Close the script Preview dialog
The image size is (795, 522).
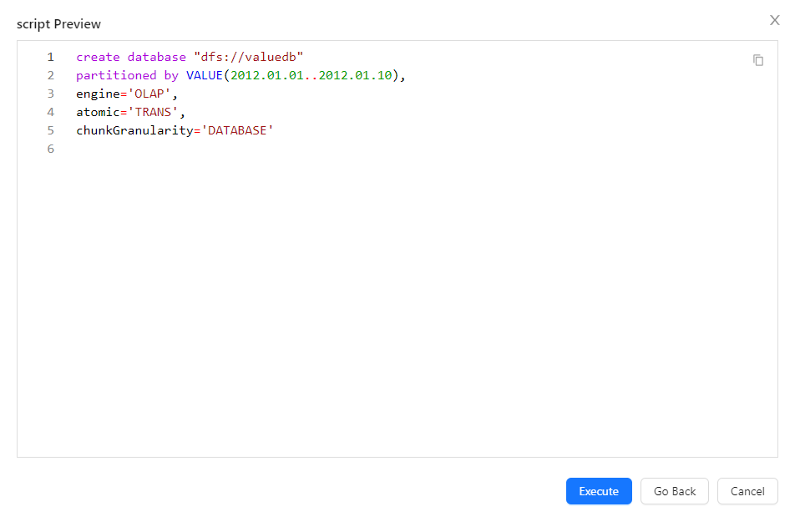tap(774, 20)
